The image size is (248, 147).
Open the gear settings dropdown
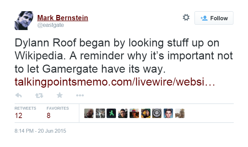pos(186,17)
